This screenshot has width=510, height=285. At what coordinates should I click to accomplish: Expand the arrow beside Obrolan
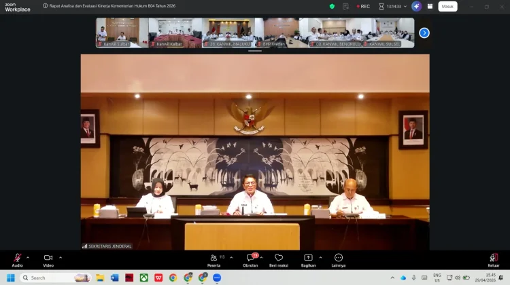click(x=262, y=258)
